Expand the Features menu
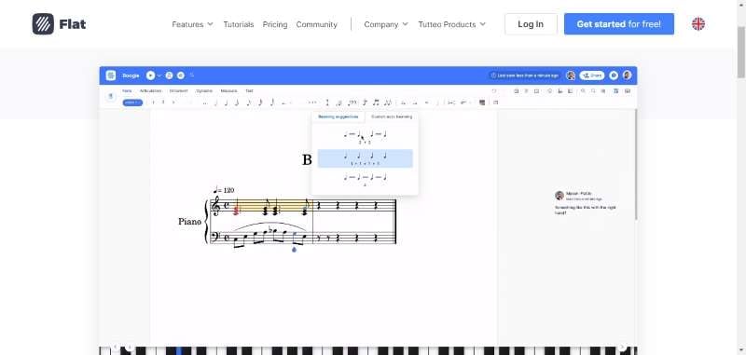This screenshot has height=355, width=746. pyautogui.click(x=192, y=24)
